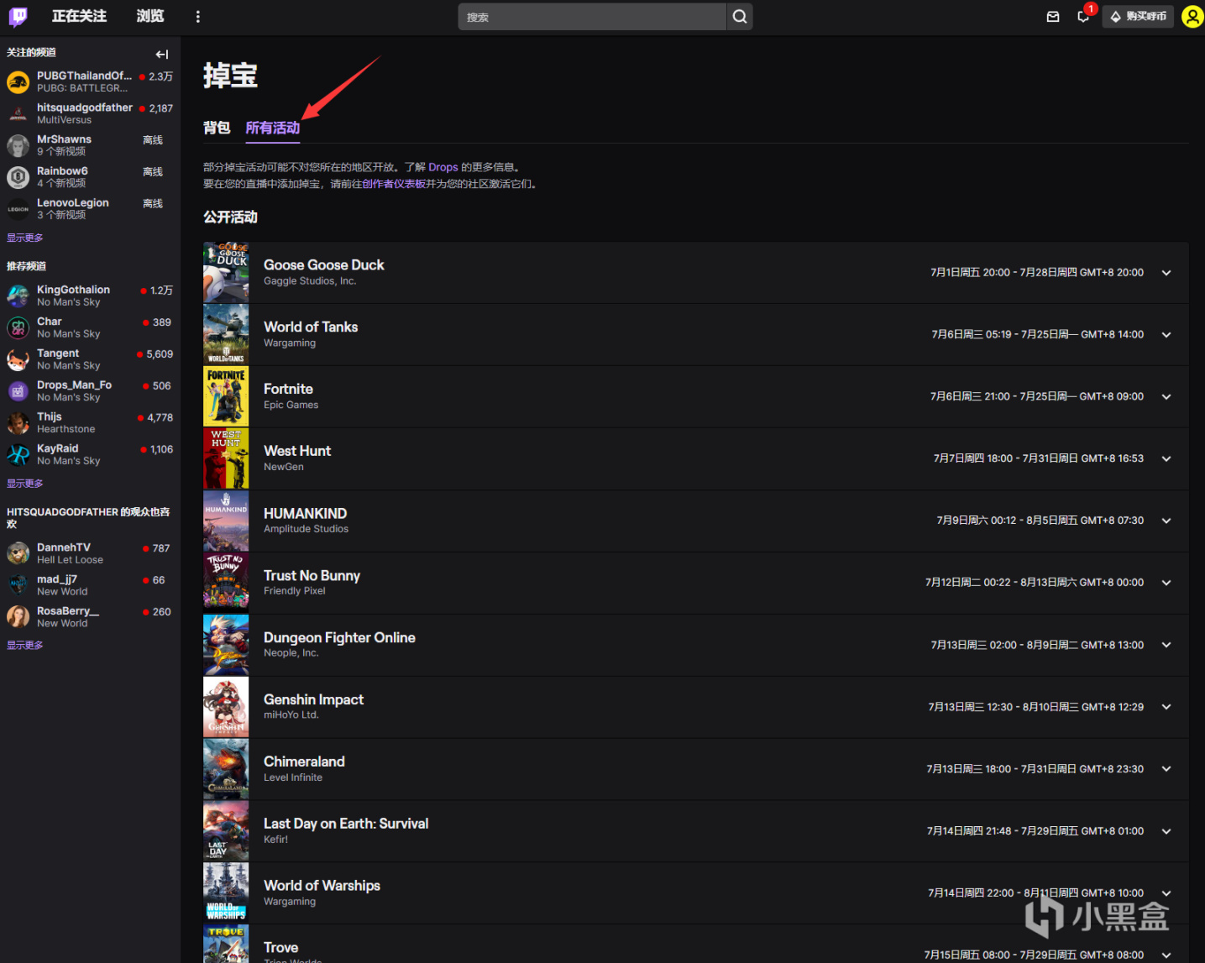Open hitsquadgodfather channel avatar
This screenshot has height=963, width=1205.
[18, 114]
